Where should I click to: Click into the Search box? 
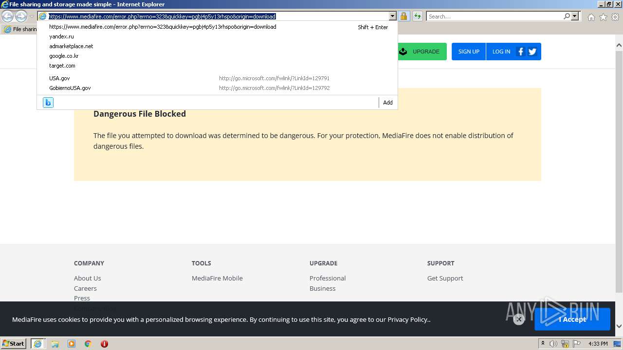click(494, 17)
